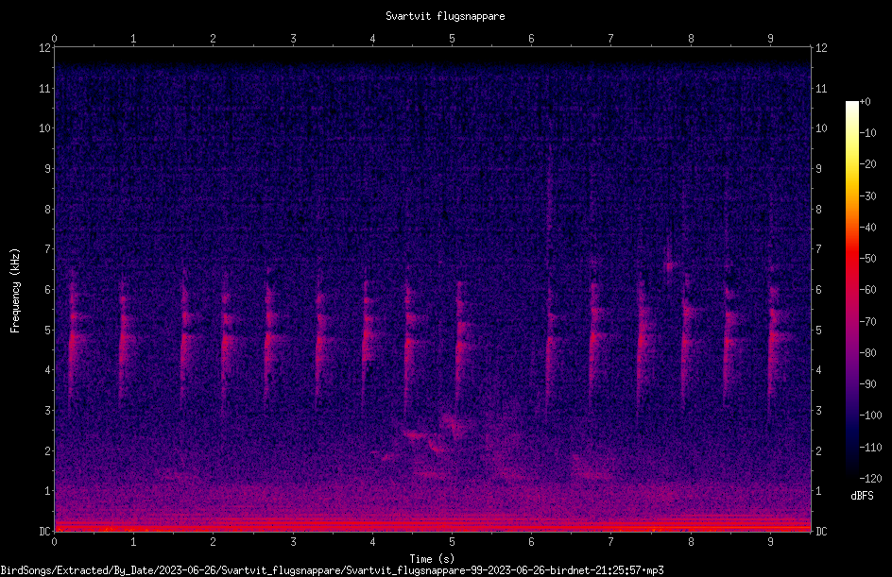Click the "-10" color scale value
The height and width of the screenshot is (577, 892).
pyautogui.click(x=868, y=133)
